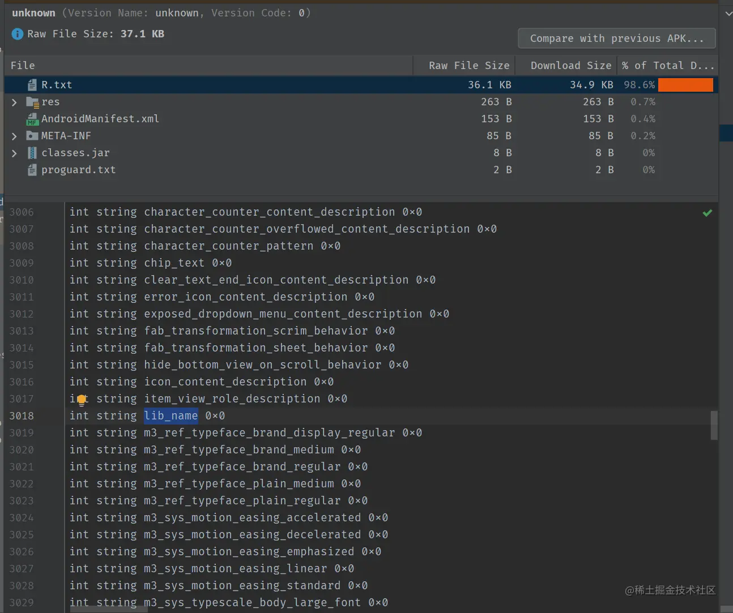Click m3_ref_typeface_plain_medium text
Screen dimensions: 733x613
pyautogui.click(x=239, y=484)
